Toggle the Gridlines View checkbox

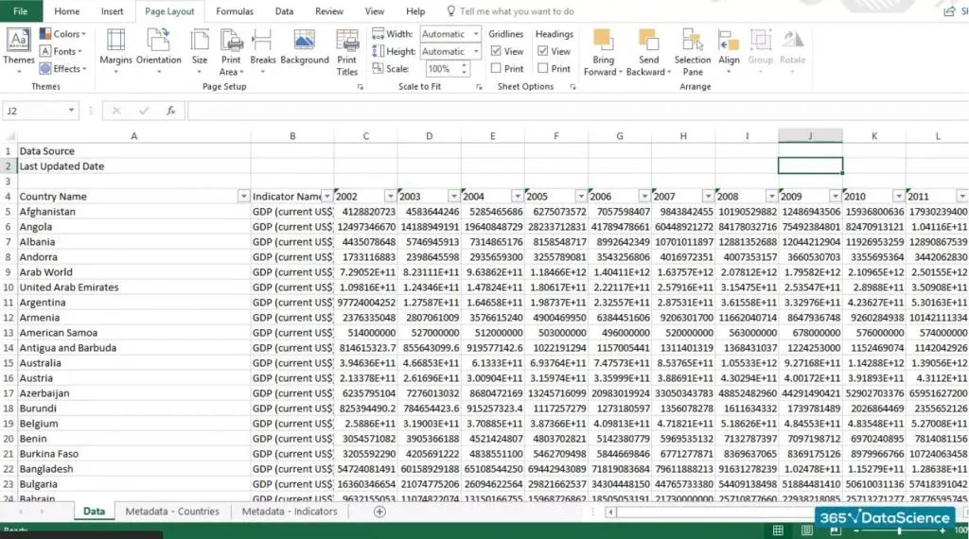click(497, 52)
